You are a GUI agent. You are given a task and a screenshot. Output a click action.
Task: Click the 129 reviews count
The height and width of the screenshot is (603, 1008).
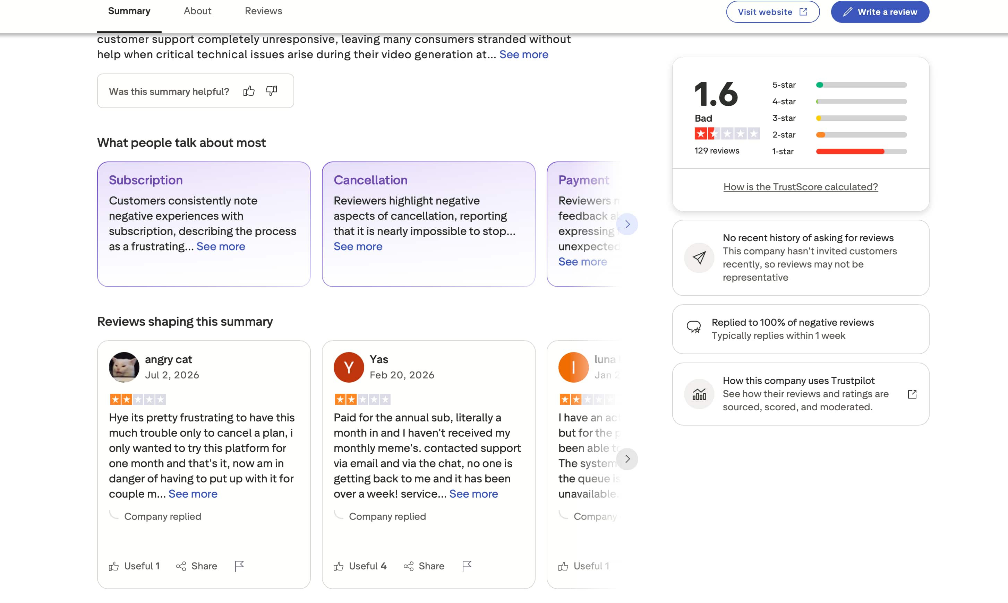(x=716, y=151)
